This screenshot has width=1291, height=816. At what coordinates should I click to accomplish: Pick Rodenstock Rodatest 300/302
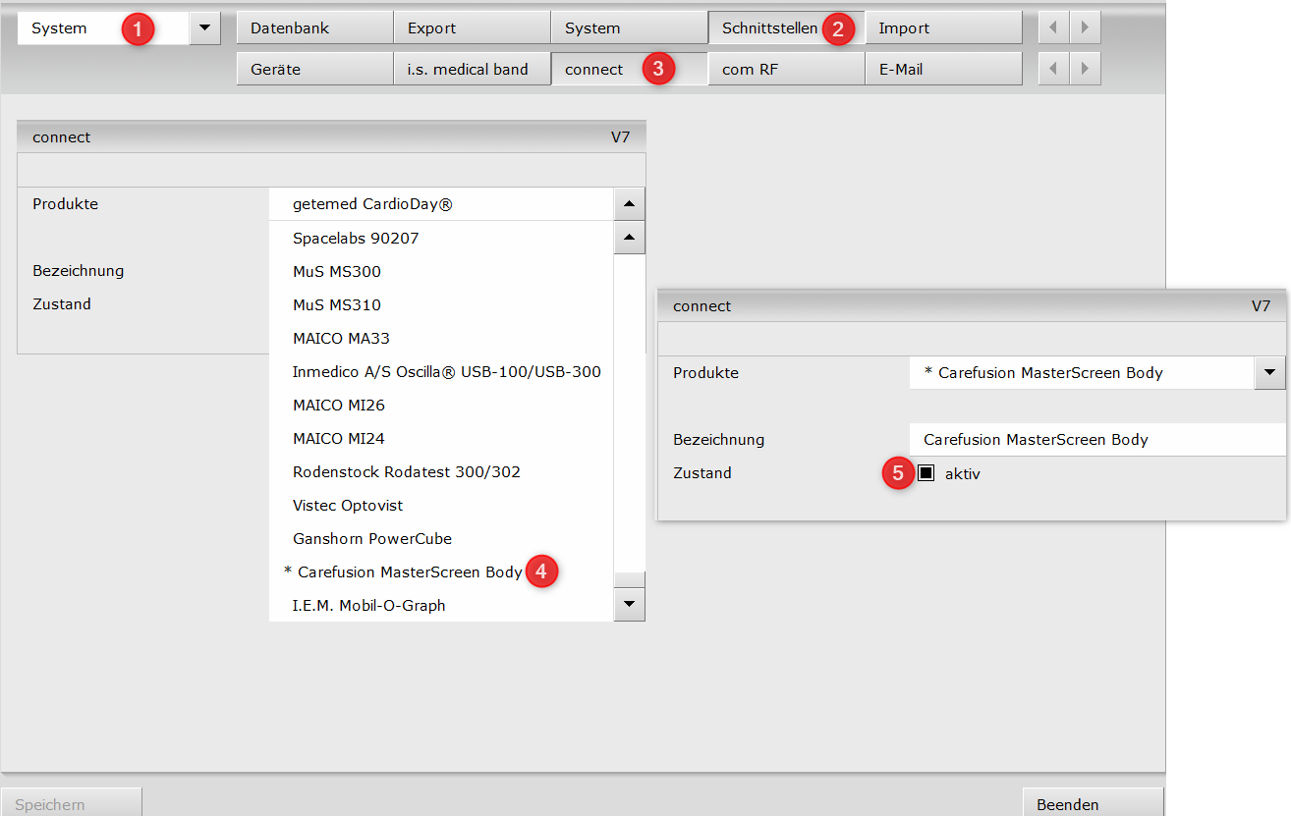[441, 471]
